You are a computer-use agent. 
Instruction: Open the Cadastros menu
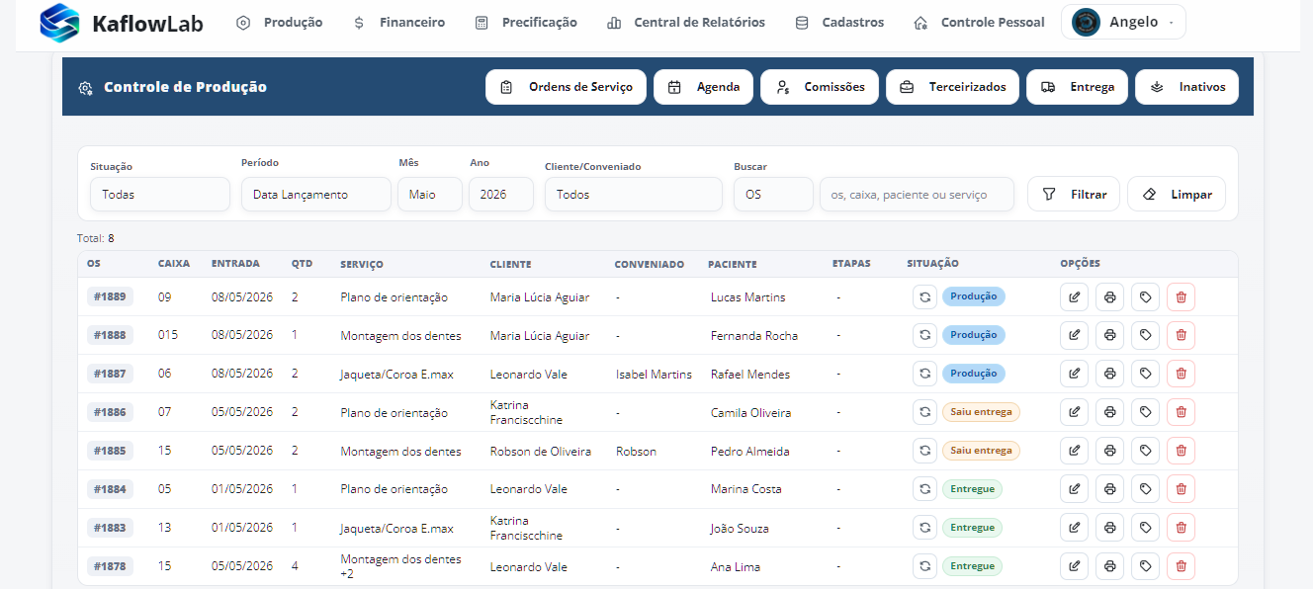[839, 22]
